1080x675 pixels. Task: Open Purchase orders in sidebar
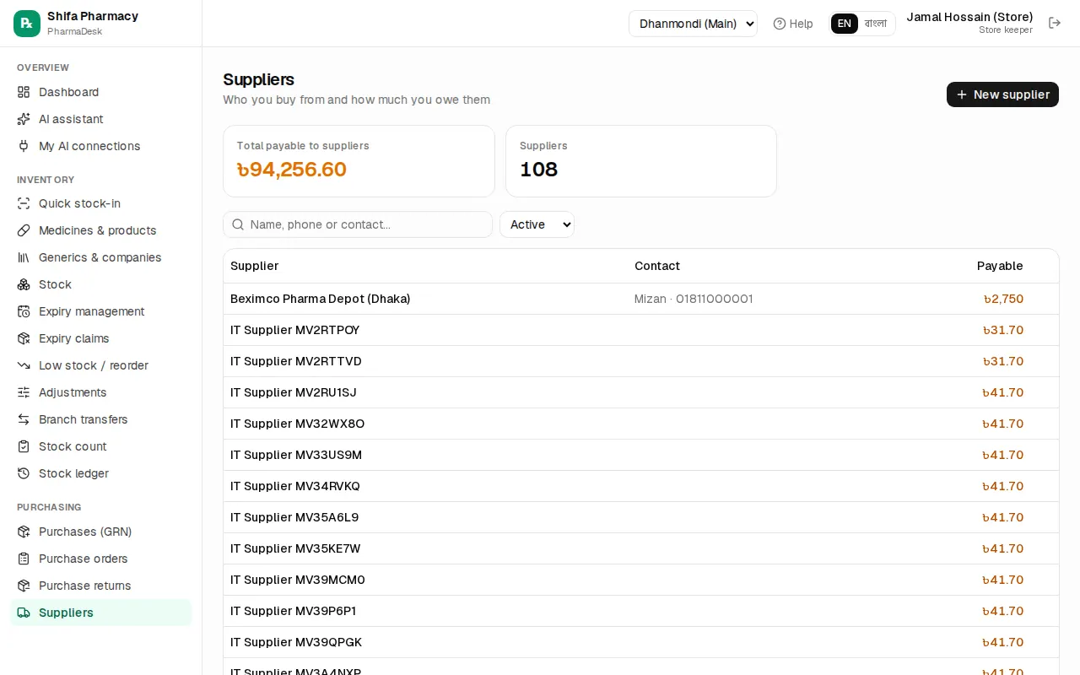[101, 559]
